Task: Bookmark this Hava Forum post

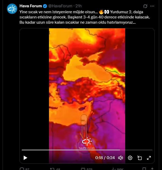Action: [144, 169]
